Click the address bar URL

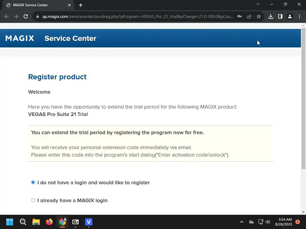click(138, 17)
